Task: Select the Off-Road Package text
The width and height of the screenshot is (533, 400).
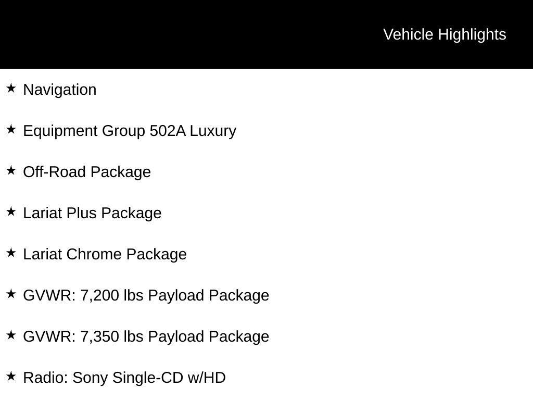Action: click(87, 172)
